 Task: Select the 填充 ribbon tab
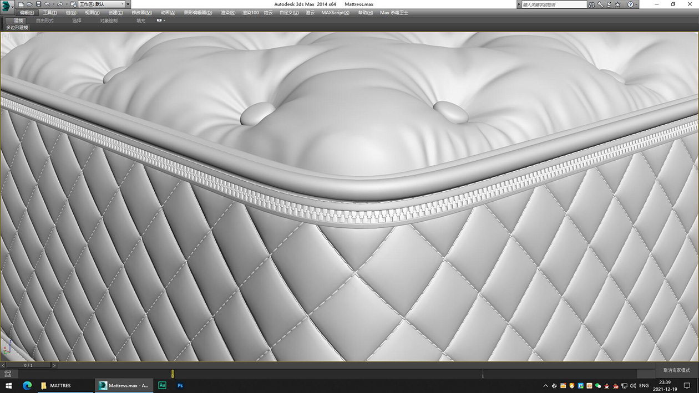coord(141,21)
